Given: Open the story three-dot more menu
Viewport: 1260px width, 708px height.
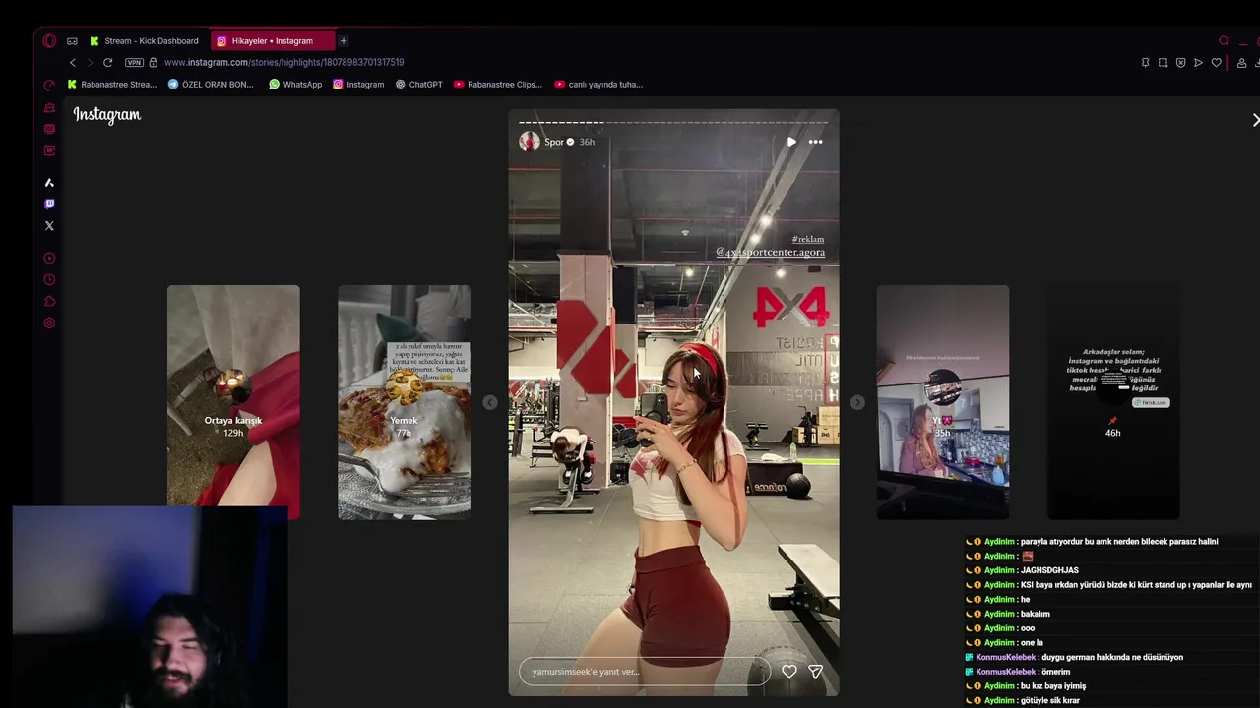Looking at the screenshot, I should [815, 142].
